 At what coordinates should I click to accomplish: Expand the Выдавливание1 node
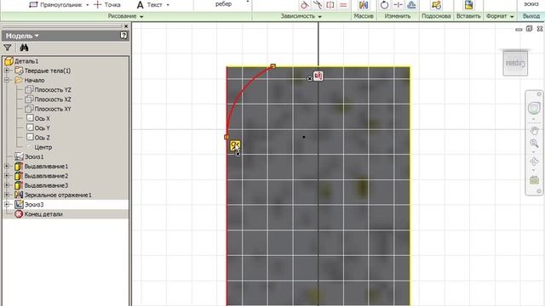pos(7,167)
